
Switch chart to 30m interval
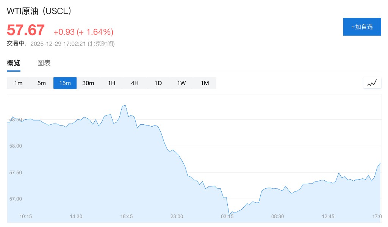tap(88, 83)
